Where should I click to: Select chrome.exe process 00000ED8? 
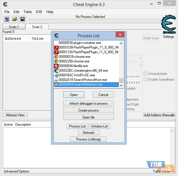(x=86, y=57)
